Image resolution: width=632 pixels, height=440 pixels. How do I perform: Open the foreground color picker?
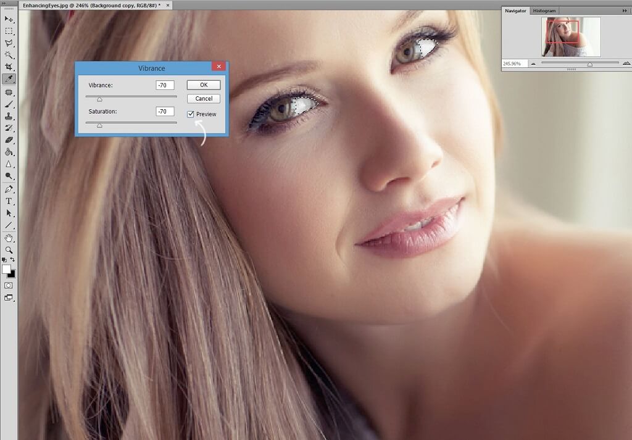(6, 269)
